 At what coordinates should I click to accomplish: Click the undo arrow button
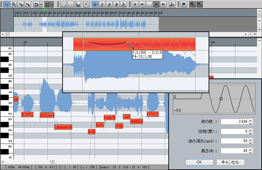pos(36,4)
